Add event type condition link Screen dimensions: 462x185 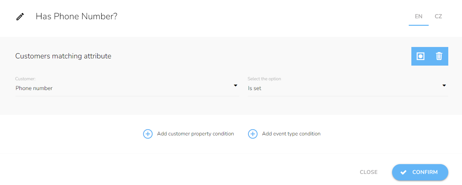coord(291,134)
